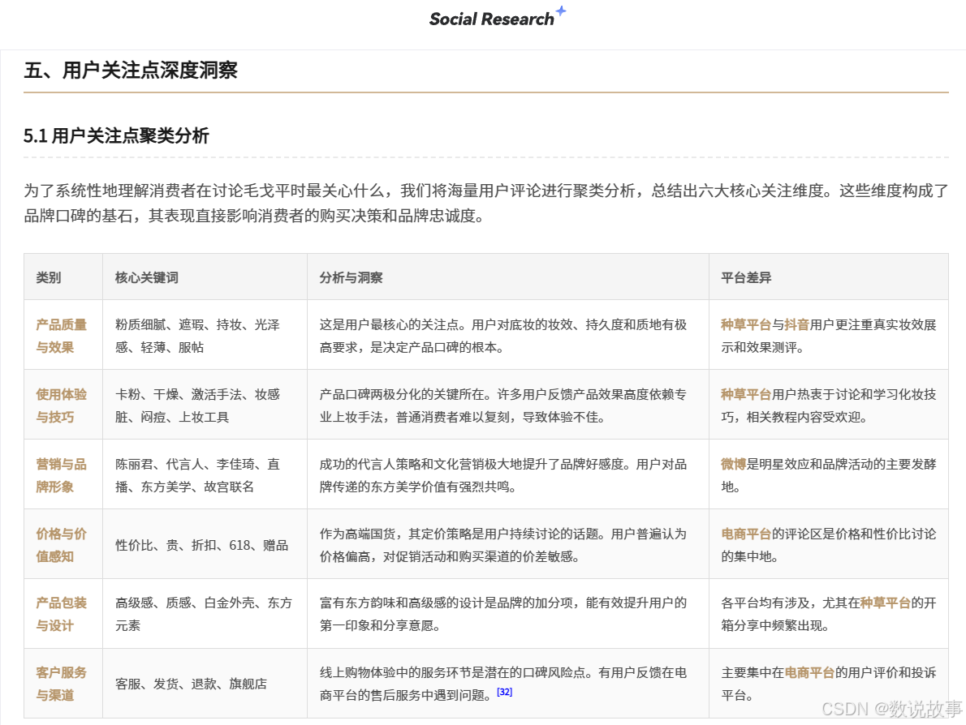Select the 营销与品牌形象 category cell
Viewport: 966px width, 725px height.
tap(62, 474)
